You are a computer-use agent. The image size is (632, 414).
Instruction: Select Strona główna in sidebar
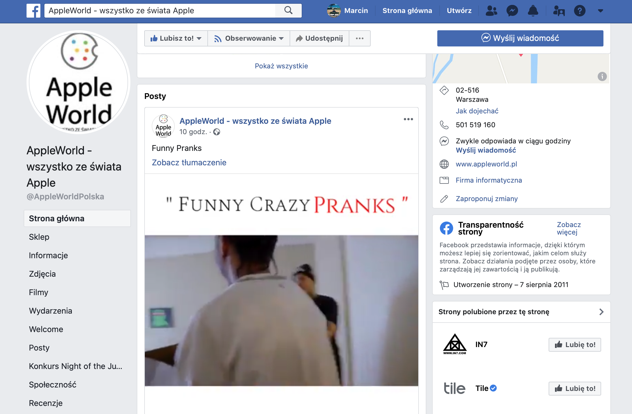77,218
